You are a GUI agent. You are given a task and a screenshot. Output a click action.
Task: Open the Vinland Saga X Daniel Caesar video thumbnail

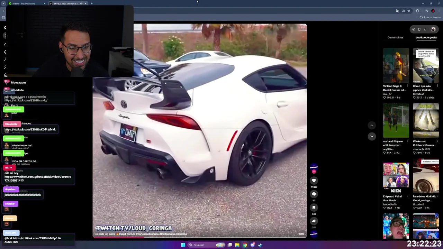pos(396,65)
